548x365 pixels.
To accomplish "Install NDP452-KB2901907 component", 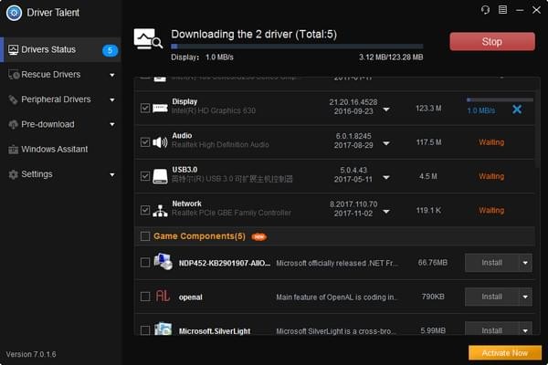I will coord(492,263).
